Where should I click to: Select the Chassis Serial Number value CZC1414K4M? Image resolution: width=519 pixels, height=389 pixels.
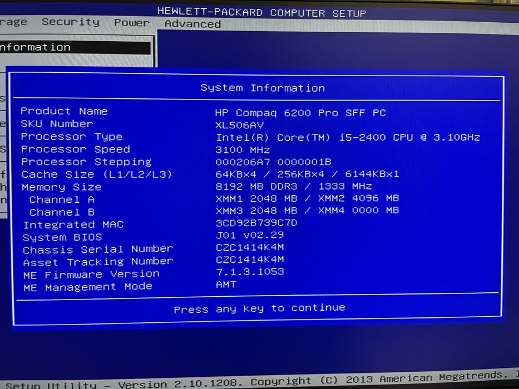pyautogui.click(x=250, y=247)
